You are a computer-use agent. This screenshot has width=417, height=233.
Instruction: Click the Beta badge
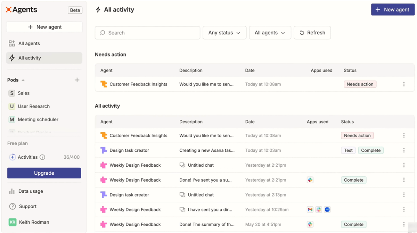[75, 10]
